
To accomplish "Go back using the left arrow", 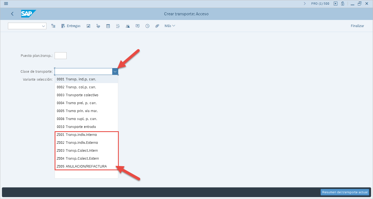I will (x=12, y=14).
